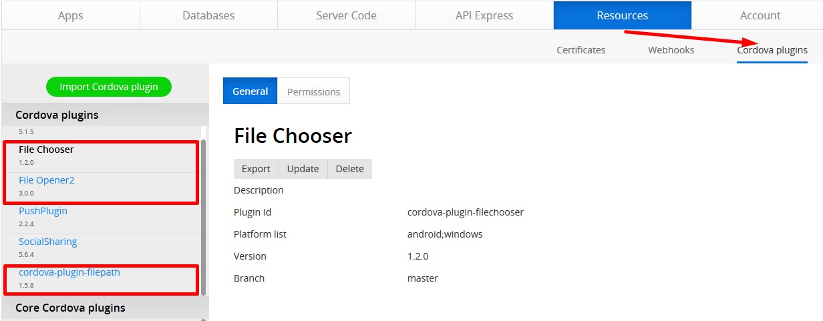Select the Resources tab
823x321 pixels.
point(622,15)
